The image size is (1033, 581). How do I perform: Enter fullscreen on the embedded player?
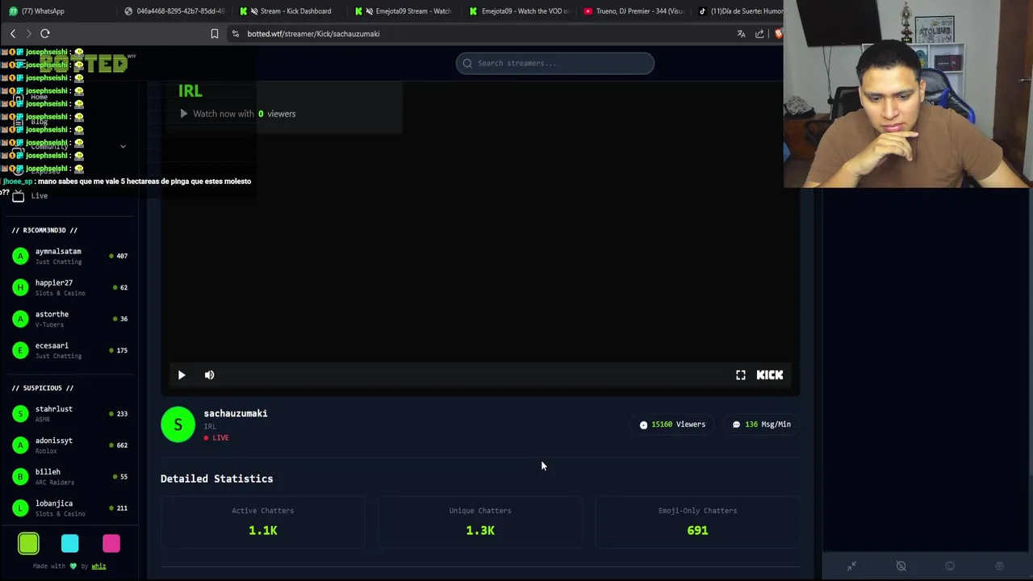point(741,374)
